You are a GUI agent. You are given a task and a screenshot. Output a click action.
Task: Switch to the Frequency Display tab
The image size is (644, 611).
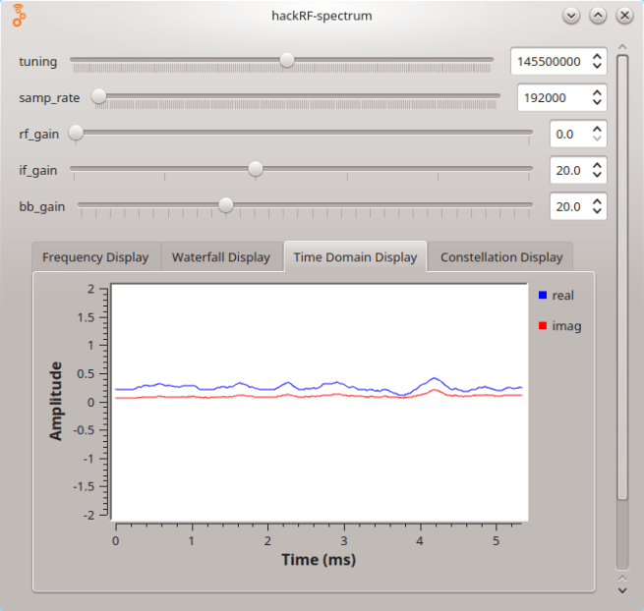click(95, 257)
